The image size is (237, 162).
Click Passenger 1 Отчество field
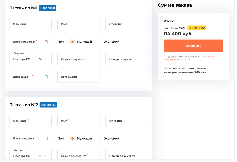[126, 24]
